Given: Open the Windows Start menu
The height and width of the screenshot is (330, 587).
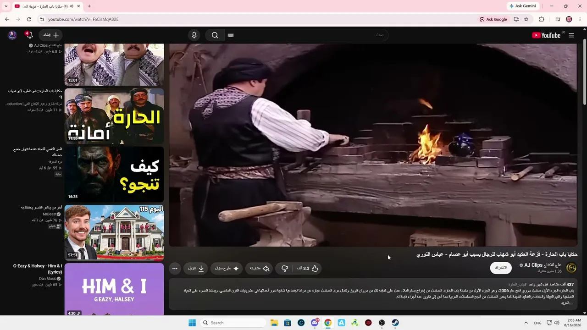Looking at the screenshot, I should click(x=192, y=323).
